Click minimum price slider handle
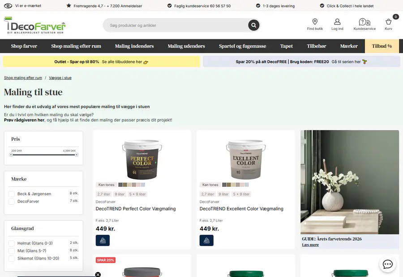Image resolution: width=403 pixels, height=277 pixels. pos(11,155)
